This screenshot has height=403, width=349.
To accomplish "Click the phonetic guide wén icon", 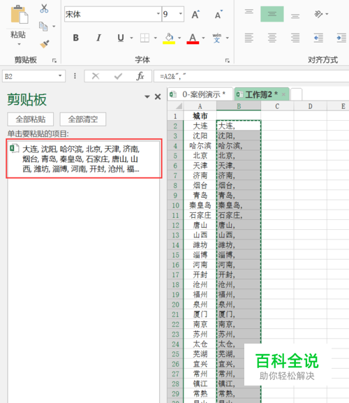I will point(217,38).
